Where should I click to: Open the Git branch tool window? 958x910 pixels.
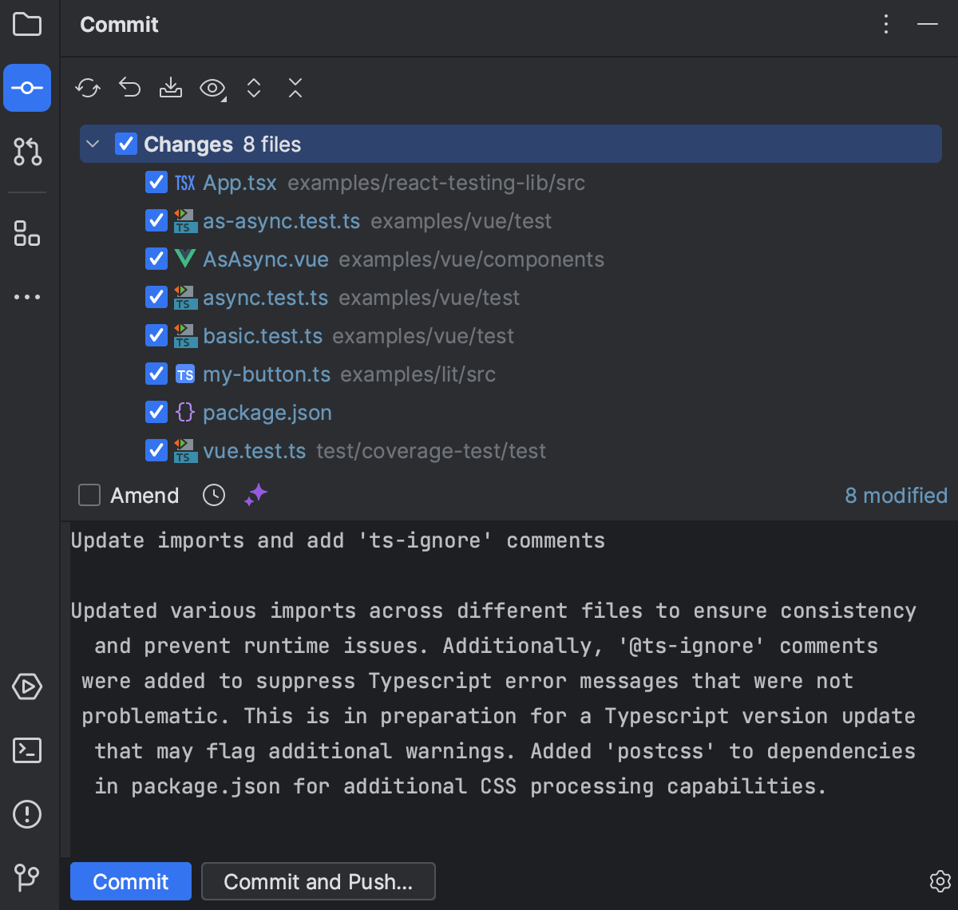[x=27, y=877]
